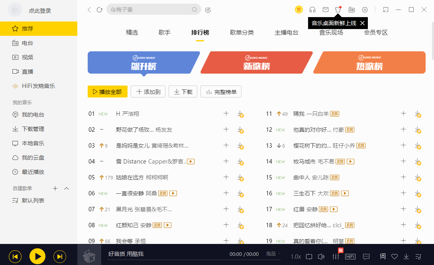Open the 高品 quality dropdown
This screenshot has width=434, height=265.
click(273, 254)
